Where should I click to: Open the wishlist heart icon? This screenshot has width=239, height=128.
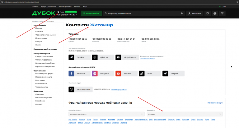[x=208, y=13]
